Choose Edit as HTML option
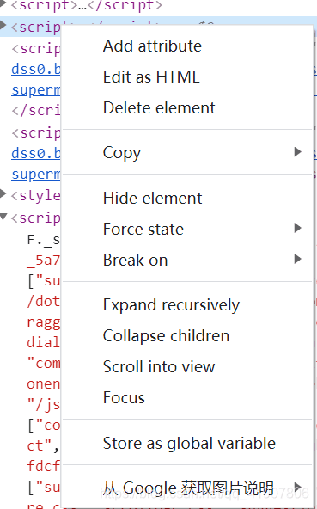Viewport: 317px width, 509px height. pyautogui.click(x=186, y=77)
